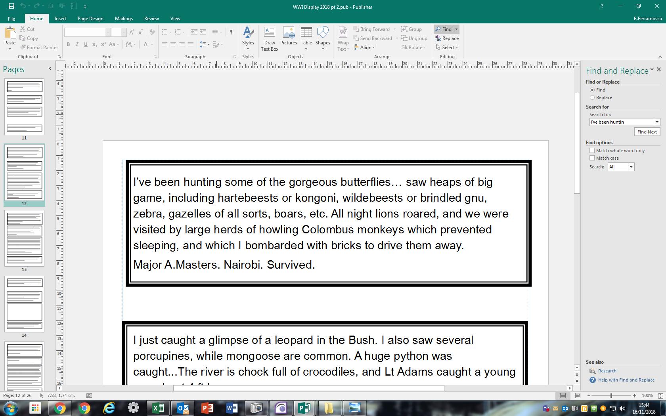666x416 pixels.
Task: Switch to two-page spread view in status bar
Action: coord(578,396)
